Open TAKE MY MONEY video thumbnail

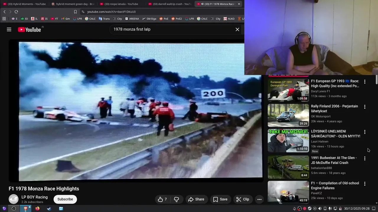coord(288,140)
